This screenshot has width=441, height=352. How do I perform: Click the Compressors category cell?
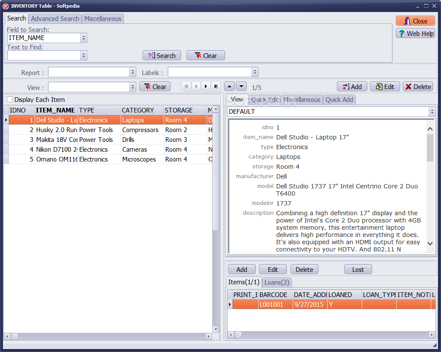point(142,130)
